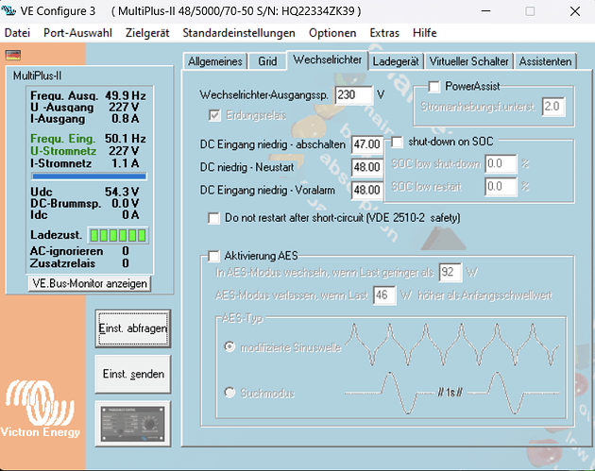The image size is (595, 471).
Task: Click the Stromanhebungsf. unterst. value field
Action: [553, 107]
